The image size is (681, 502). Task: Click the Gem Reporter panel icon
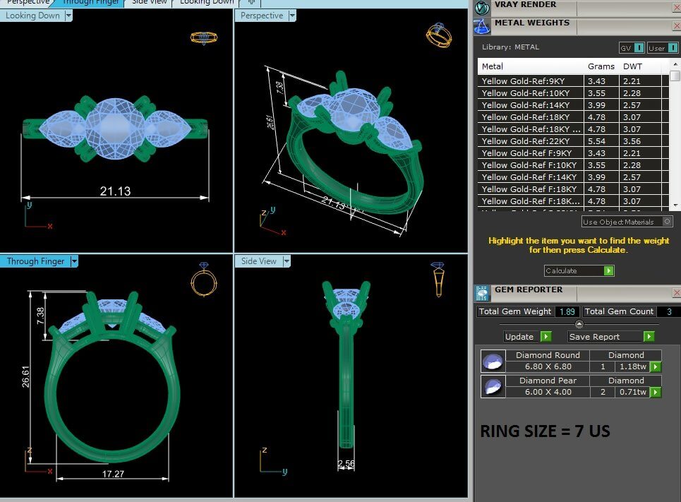click(482, 293)
